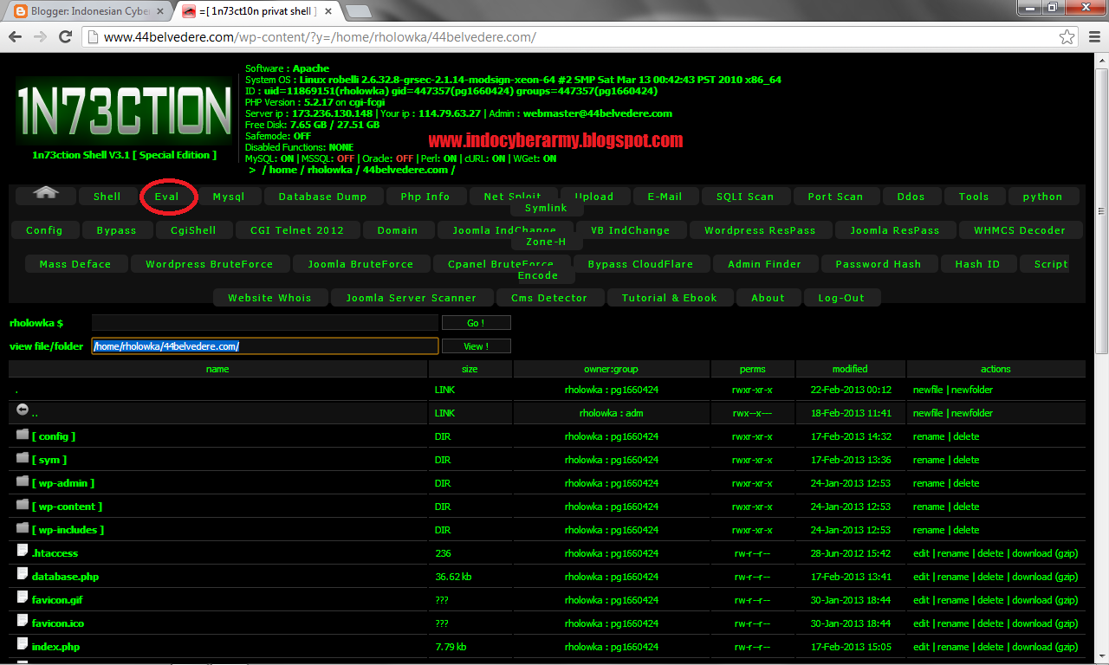Click the rholowka $ command input field
Image resolution: width=1109 pixels, height=665 pixels.
pos(265,322)
